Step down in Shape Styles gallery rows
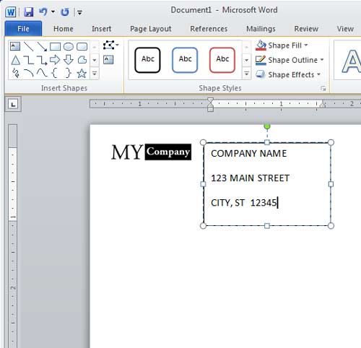Image resolution: width=361 pixels, height=348 pixels. (246, 60)
